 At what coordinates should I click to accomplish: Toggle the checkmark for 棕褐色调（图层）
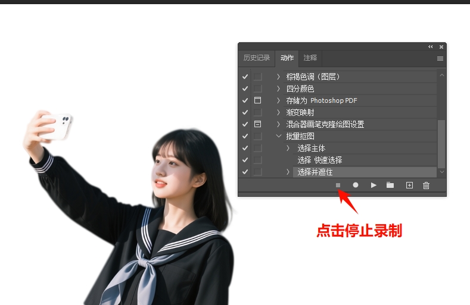click(x=245, y=77)
